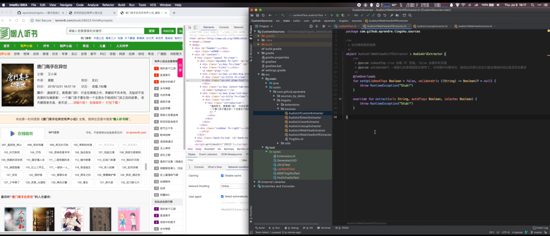The image size is (550, 236).
Task: Activate DevTools inspect element picker icon
Action: [190, 27]
